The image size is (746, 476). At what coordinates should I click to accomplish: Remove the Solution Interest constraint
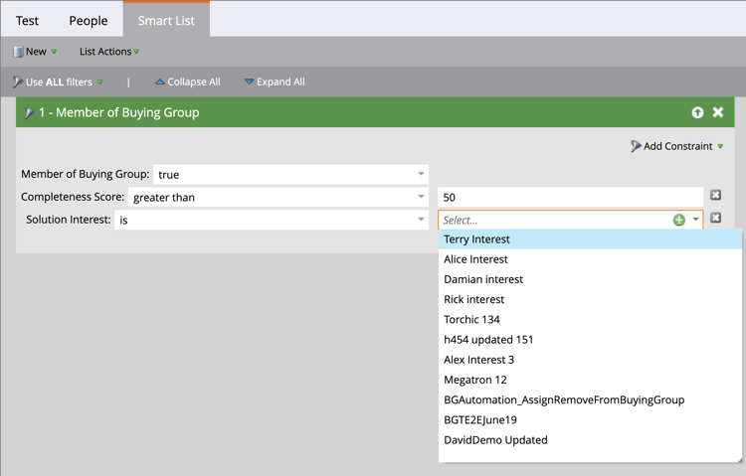pos(715,218)
